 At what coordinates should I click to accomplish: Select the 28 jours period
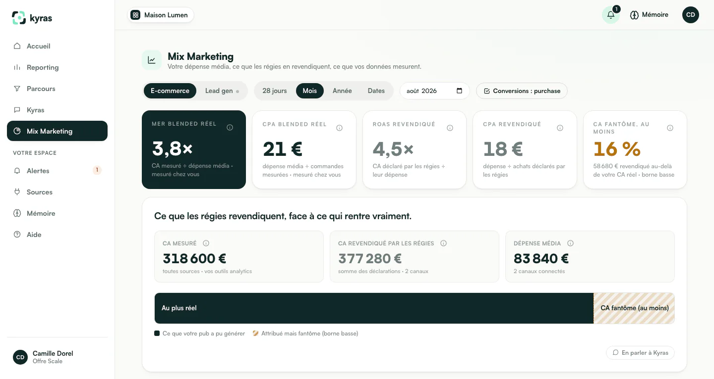click(x=275, y=91)
